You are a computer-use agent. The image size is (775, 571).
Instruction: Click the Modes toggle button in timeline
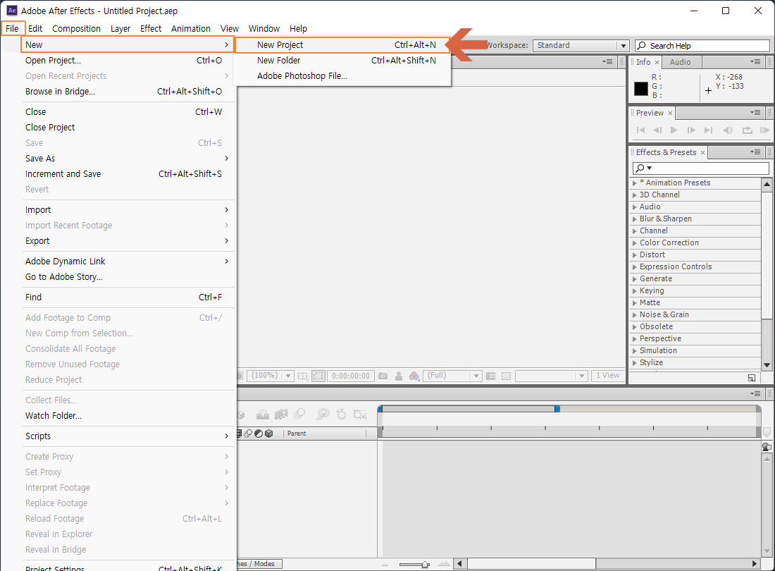click(x=260, y=563)
